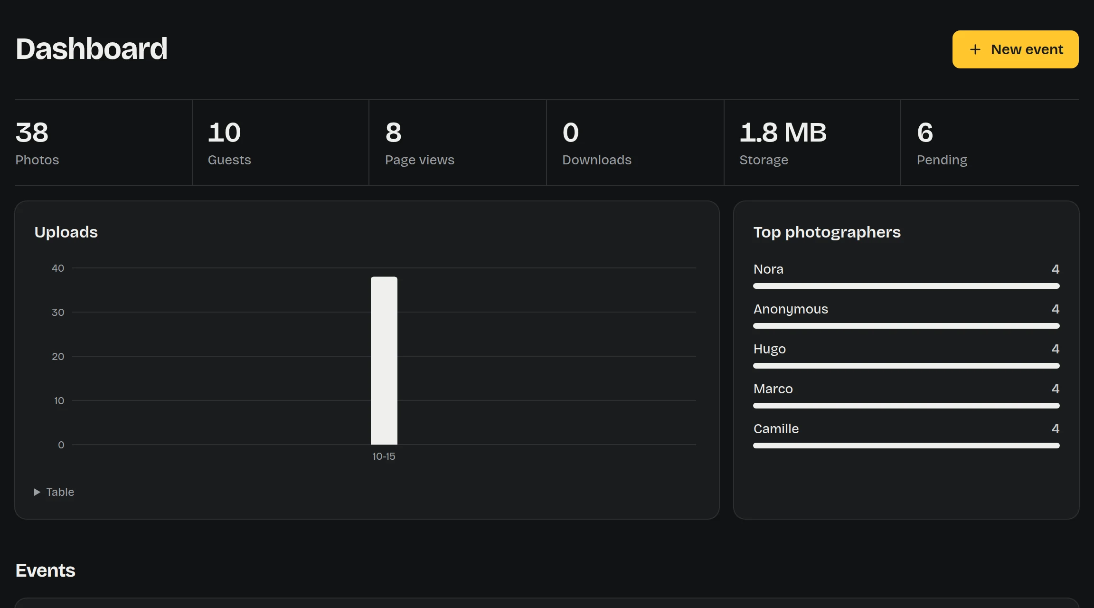1094x608 pixels.
Task: Click Camille's progress bar
Action: pyautogui.click(x=906, y=446)
